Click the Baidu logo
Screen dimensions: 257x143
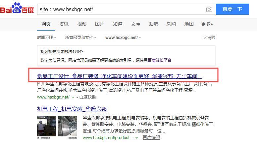[17, 8]
